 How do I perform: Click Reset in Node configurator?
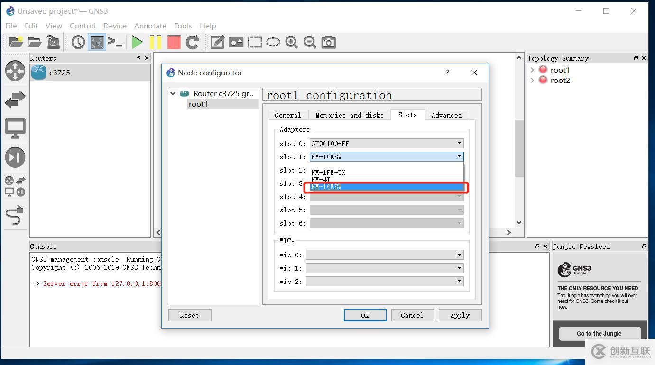pos(189,315)
